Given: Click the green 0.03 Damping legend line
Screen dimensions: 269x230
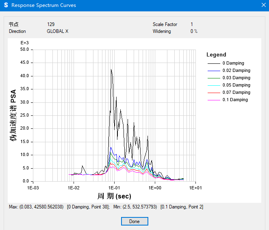Looking at the screenshot, I should [214, 78].
